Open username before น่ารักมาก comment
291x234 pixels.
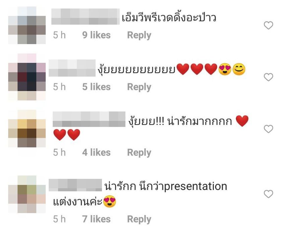[89, 119]
